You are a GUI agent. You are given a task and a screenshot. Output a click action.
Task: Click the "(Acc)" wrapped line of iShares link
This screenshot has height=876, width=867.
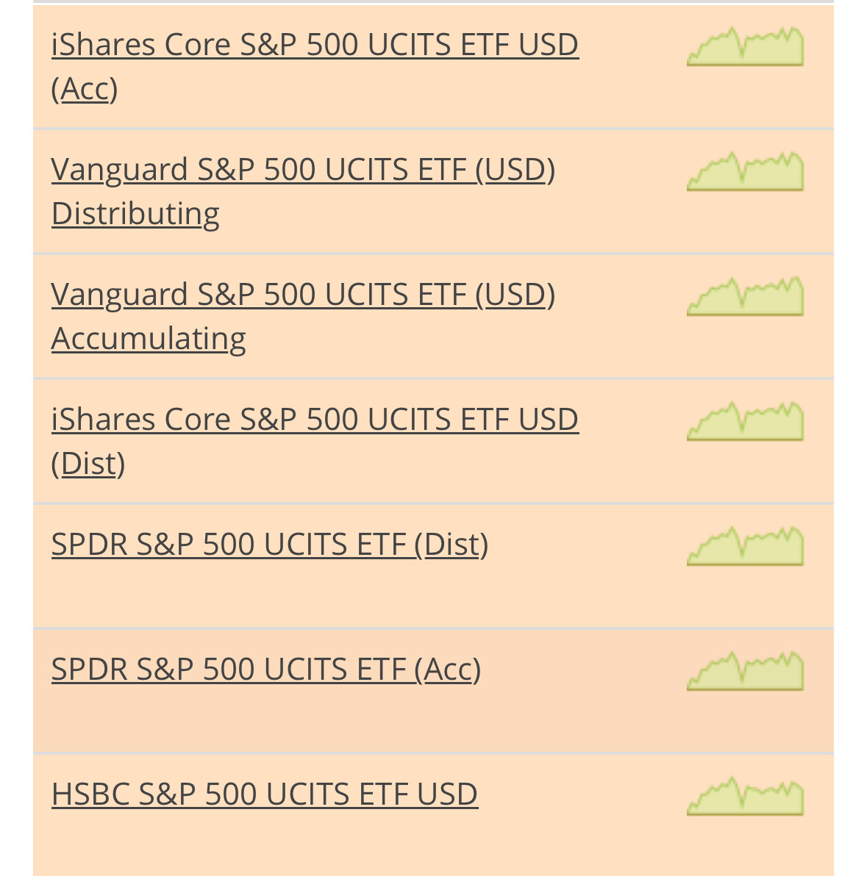click(x=85, y=89)
